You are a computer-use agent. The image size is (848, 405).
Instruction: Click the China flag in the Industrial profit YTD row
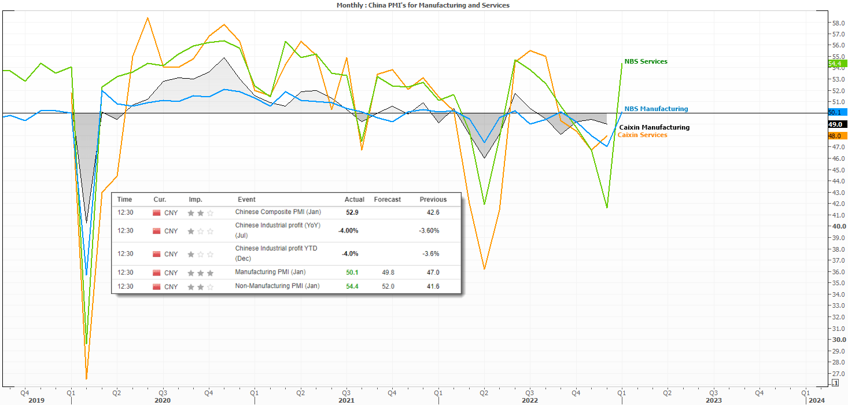(156, 254)
